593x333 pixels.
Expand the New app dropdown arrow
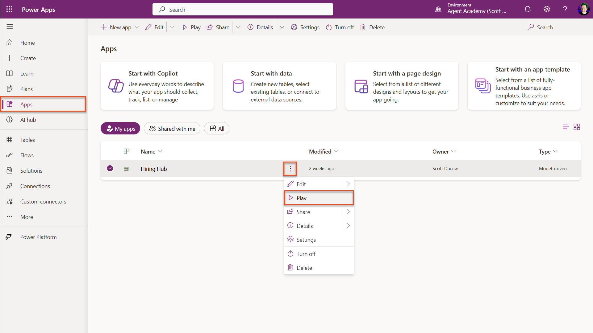137,27
